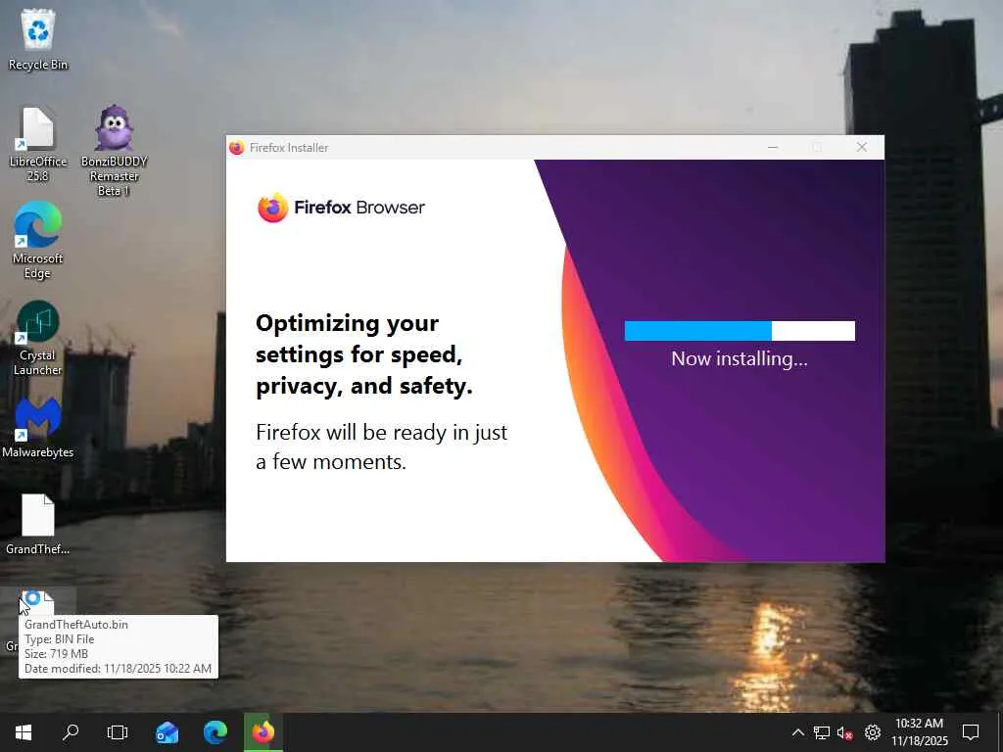
Task: Switch to Firefox Installer taskbar button
Action: tap(263, 732)
